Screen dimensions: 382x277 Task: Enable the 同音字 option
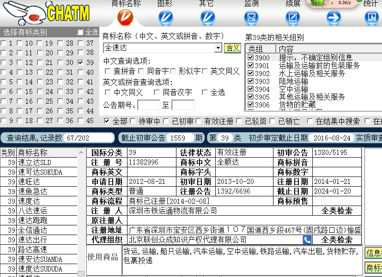[141, 71]
